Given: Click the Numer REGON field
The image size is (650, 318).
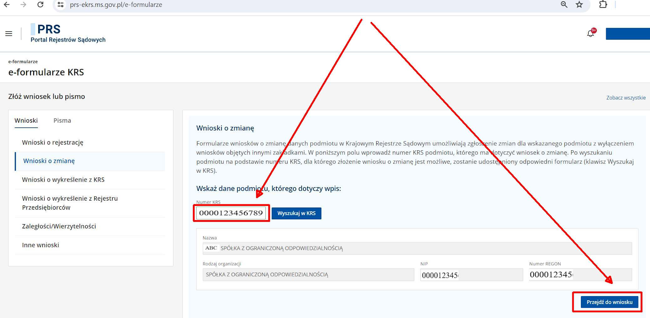Looking at the screenshot, I should pyautogui.click(x=581, y=275).
